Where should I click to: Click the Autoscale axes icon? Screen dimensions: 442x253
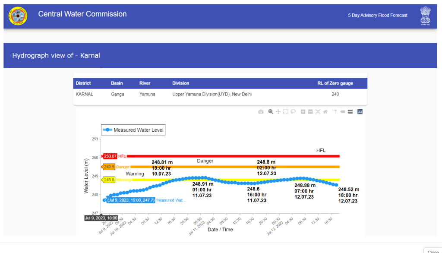[318, 112]
